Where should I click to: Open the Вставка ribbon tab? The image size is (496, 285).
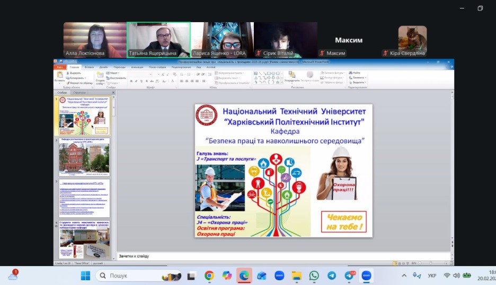pos(89,67)
